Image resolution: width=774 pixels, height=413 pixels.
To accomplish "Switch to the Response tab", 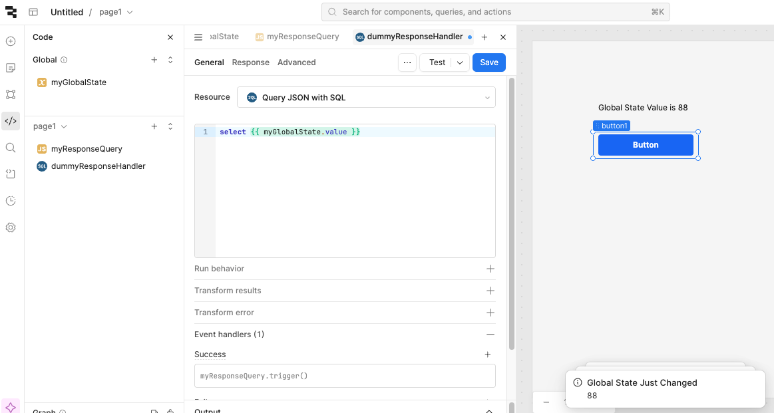I will click(x=250, y=63).
